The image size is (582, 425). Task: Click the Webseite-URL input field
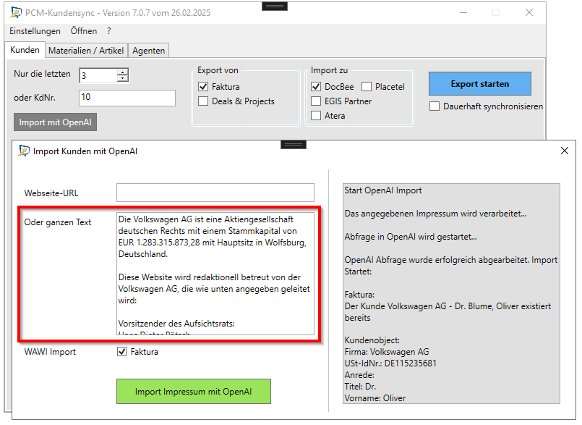coord(215,193)
